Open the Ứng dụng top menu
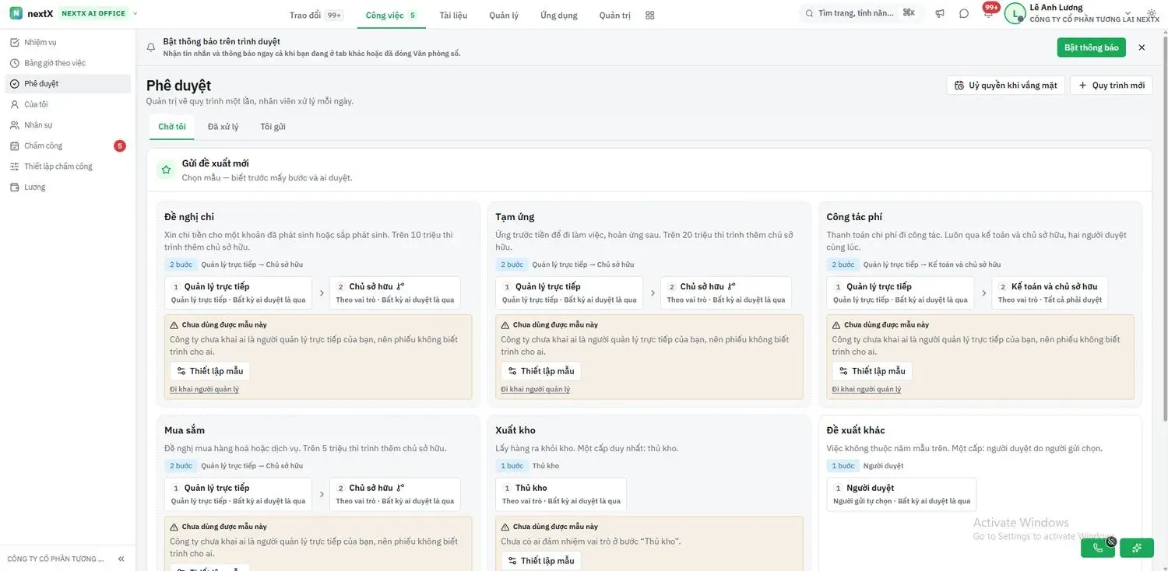The image size is (1168, 571). tap(559, 15)
